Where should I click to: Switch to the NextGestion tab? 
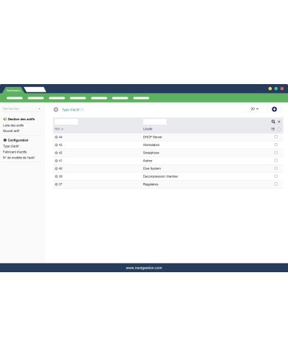(13, 90)
